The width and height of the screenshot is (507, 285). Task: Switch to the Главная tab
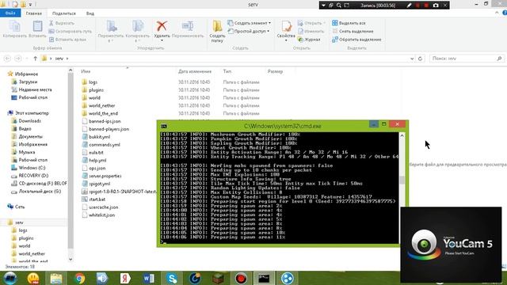click(x=33, y=13)
